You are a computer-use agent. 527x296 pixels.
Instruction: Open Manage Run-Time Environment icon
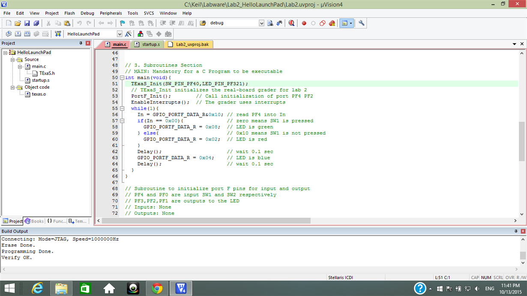[x=159, y=34]
